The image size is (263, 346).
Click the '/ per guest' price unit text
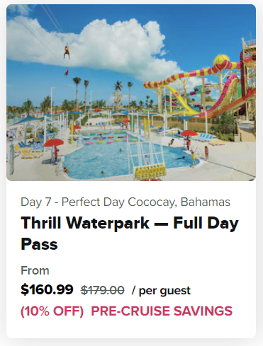click(161, 290)
